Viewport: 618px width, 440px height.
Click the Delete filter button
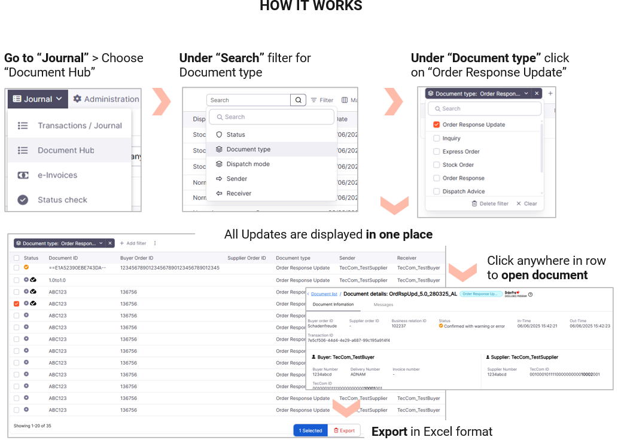tap(490, 204)
